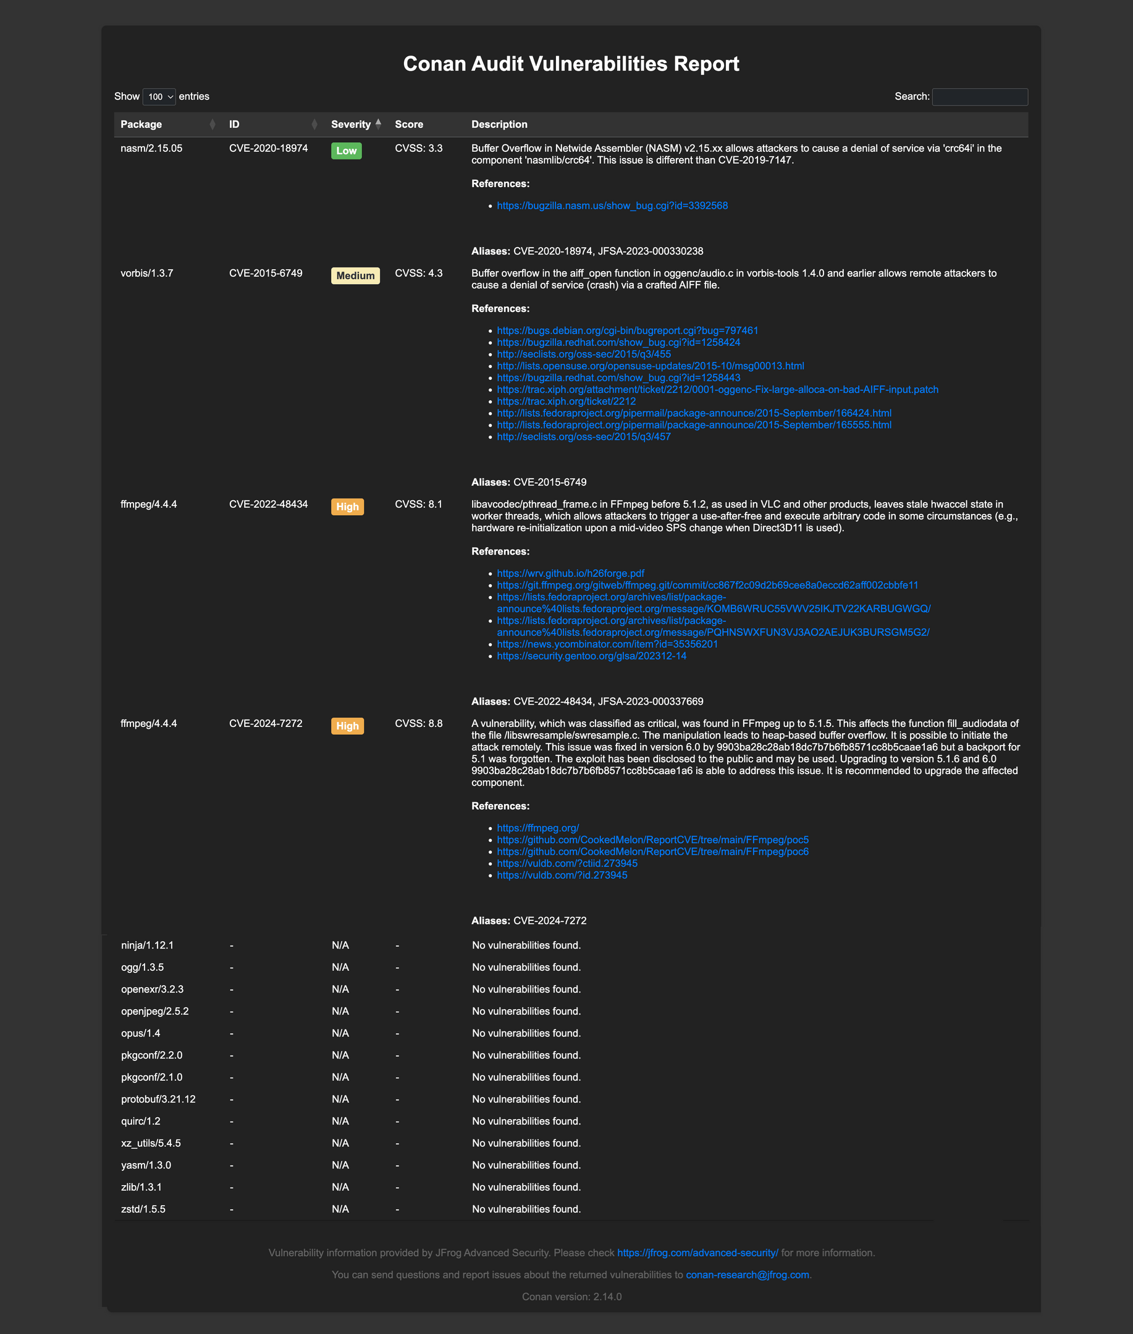Screen dimensions: 1133x1334
Task: Open the lists.opensuse.org msg00013 link
Action: (650, 366)
